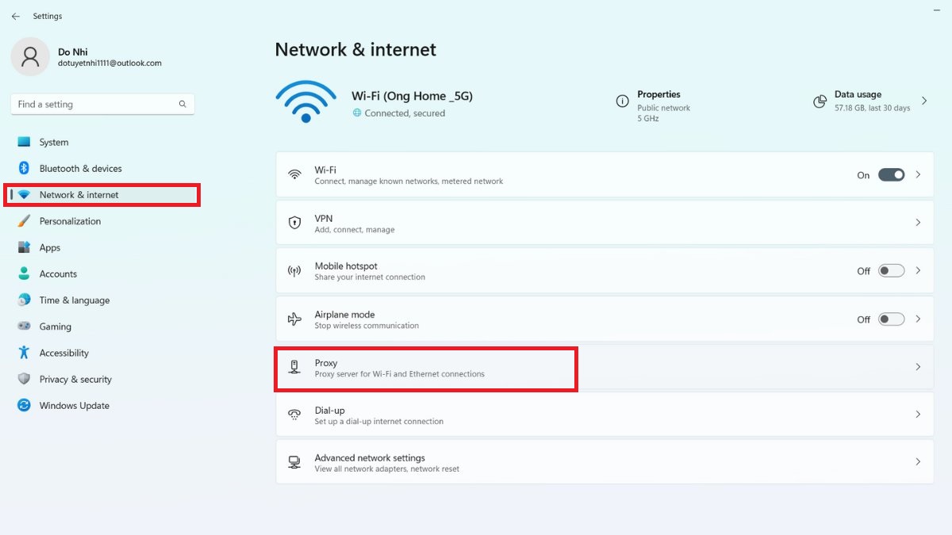Expand Advanced network settings chevron

pos(918,462)
